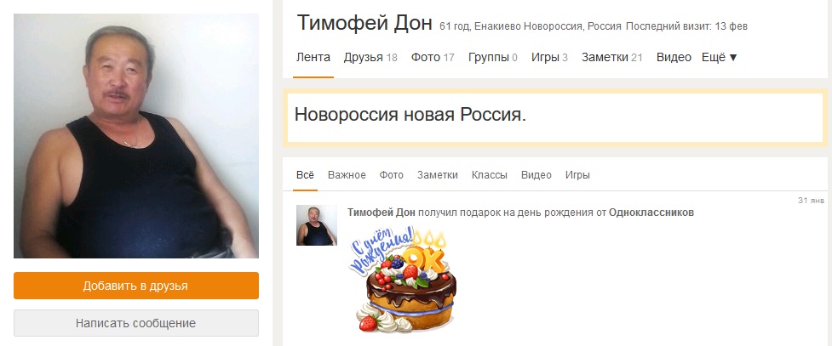
Task: Click the Тимофей Дон name in the post
Action: click(382, 213)
